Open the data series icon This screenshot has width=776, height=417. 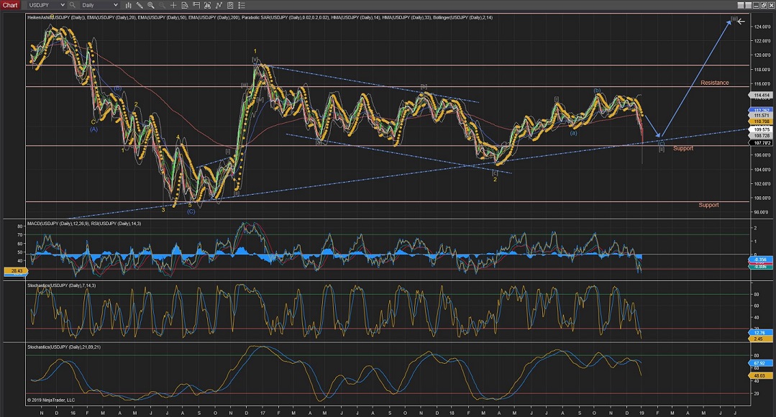(x=207, y=6)
